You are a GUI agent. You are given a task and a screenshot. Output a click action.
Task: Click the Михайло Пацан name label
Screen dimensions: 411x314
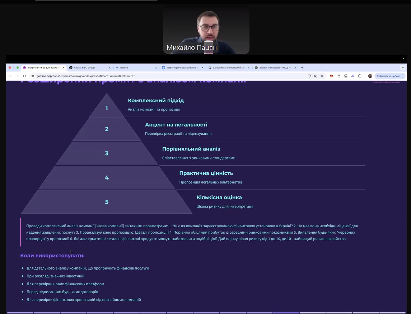tap(192, 48)
